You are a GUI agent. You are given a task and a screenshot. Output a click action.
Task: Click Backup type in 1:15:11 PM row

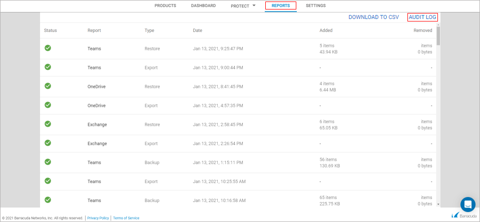(152, 162)
